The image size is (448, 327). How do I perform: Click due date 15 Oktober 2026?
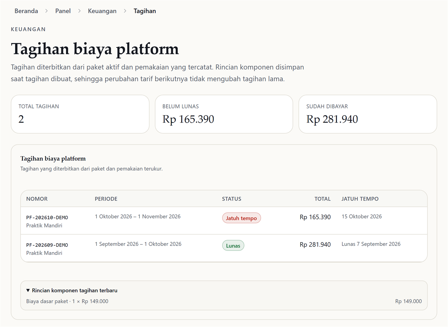click(362, 216)
